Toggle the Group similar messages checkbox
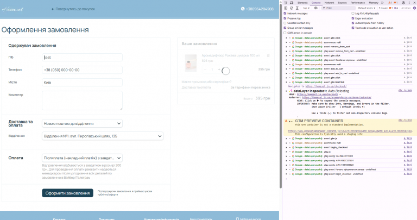 285,28
